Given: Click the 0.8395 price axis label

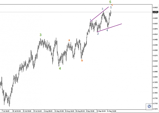Looking at the screenshot, I should coord(155,45).
